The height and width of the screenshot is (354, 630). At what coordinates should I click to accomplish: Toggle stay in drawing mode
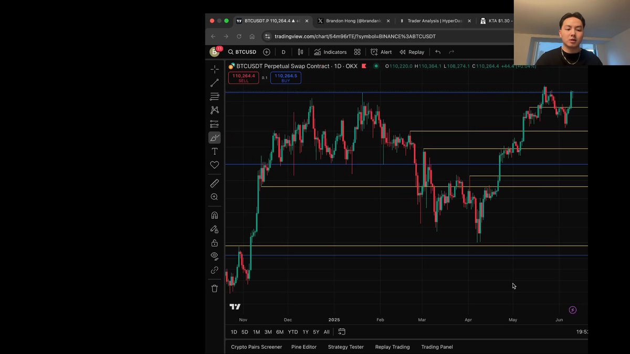[215, 229]
